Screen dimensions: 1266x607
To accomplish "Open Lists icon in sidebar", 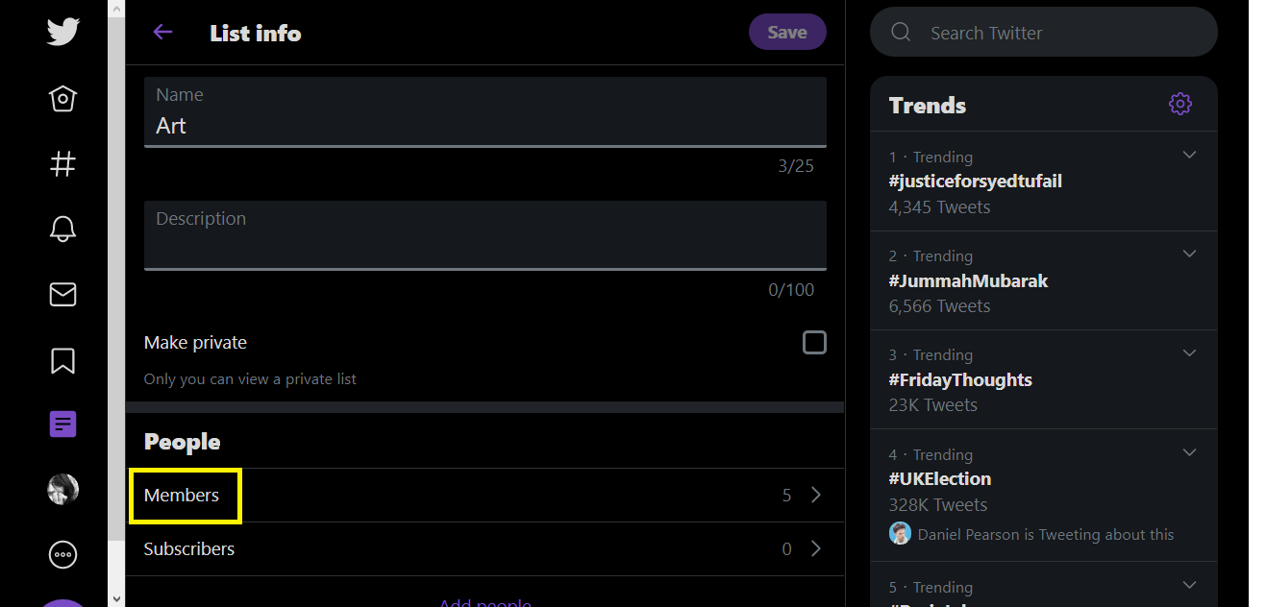I will click(x=62, y=424).
